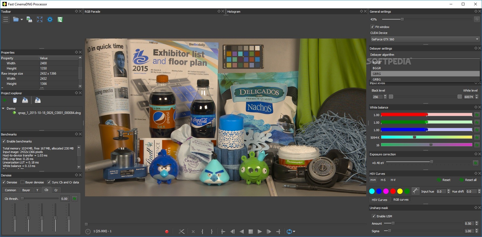
Task: Click Reset all in HSV Curves
Action: coord(468,180)
